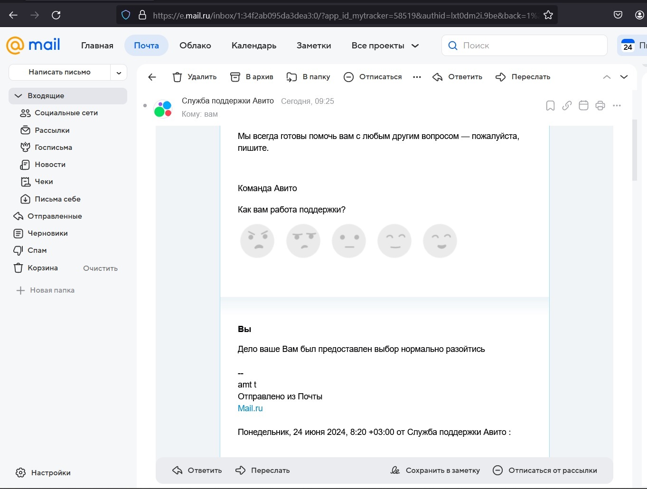Screen dimensions: 647x489
Task: Click the Avito sender avatar
Action: click(x=163, y=109)
